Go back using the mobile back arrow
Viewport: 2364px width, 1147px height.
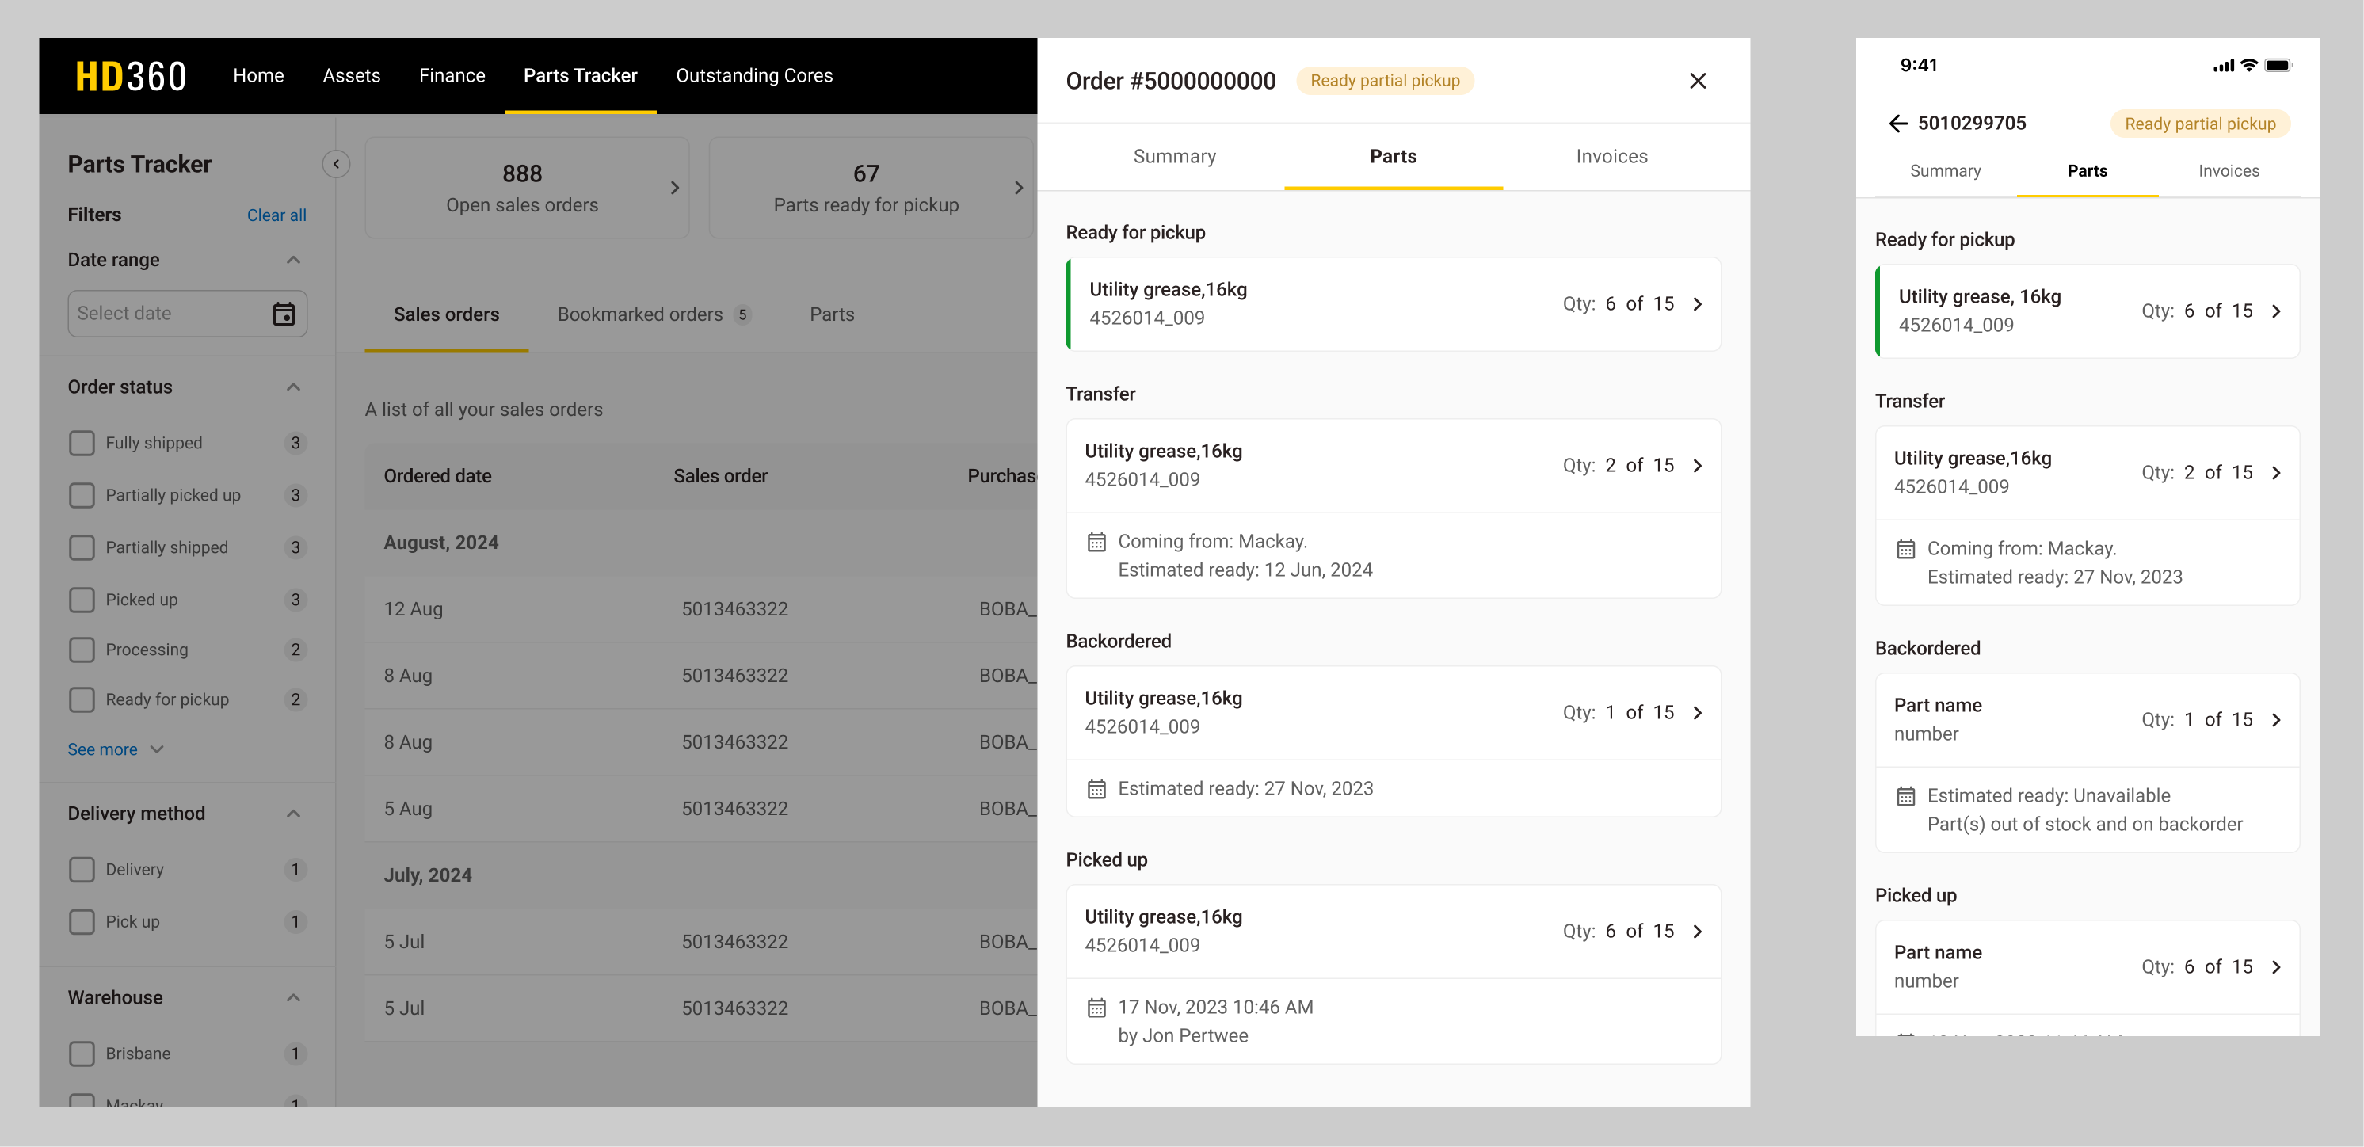coord(1898,124)
